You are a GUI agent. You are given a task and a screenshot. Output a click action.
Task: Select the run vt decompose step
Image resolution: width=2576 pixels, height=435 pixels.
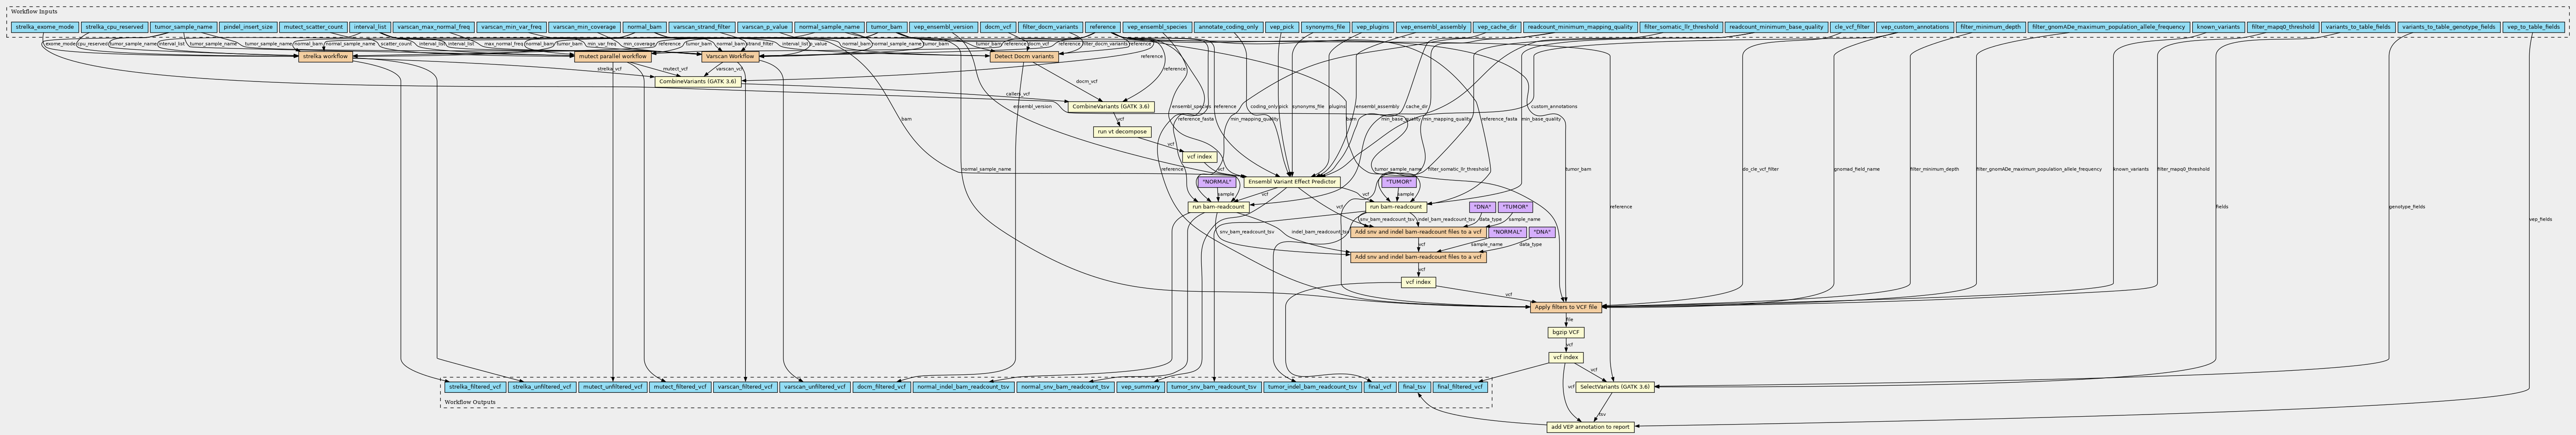(1121, 132)
